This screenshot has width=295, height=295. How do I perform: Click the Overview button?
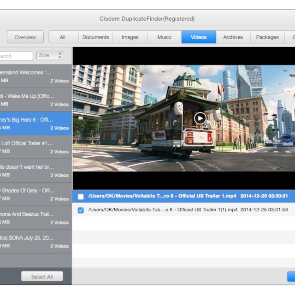click(25, 37)
